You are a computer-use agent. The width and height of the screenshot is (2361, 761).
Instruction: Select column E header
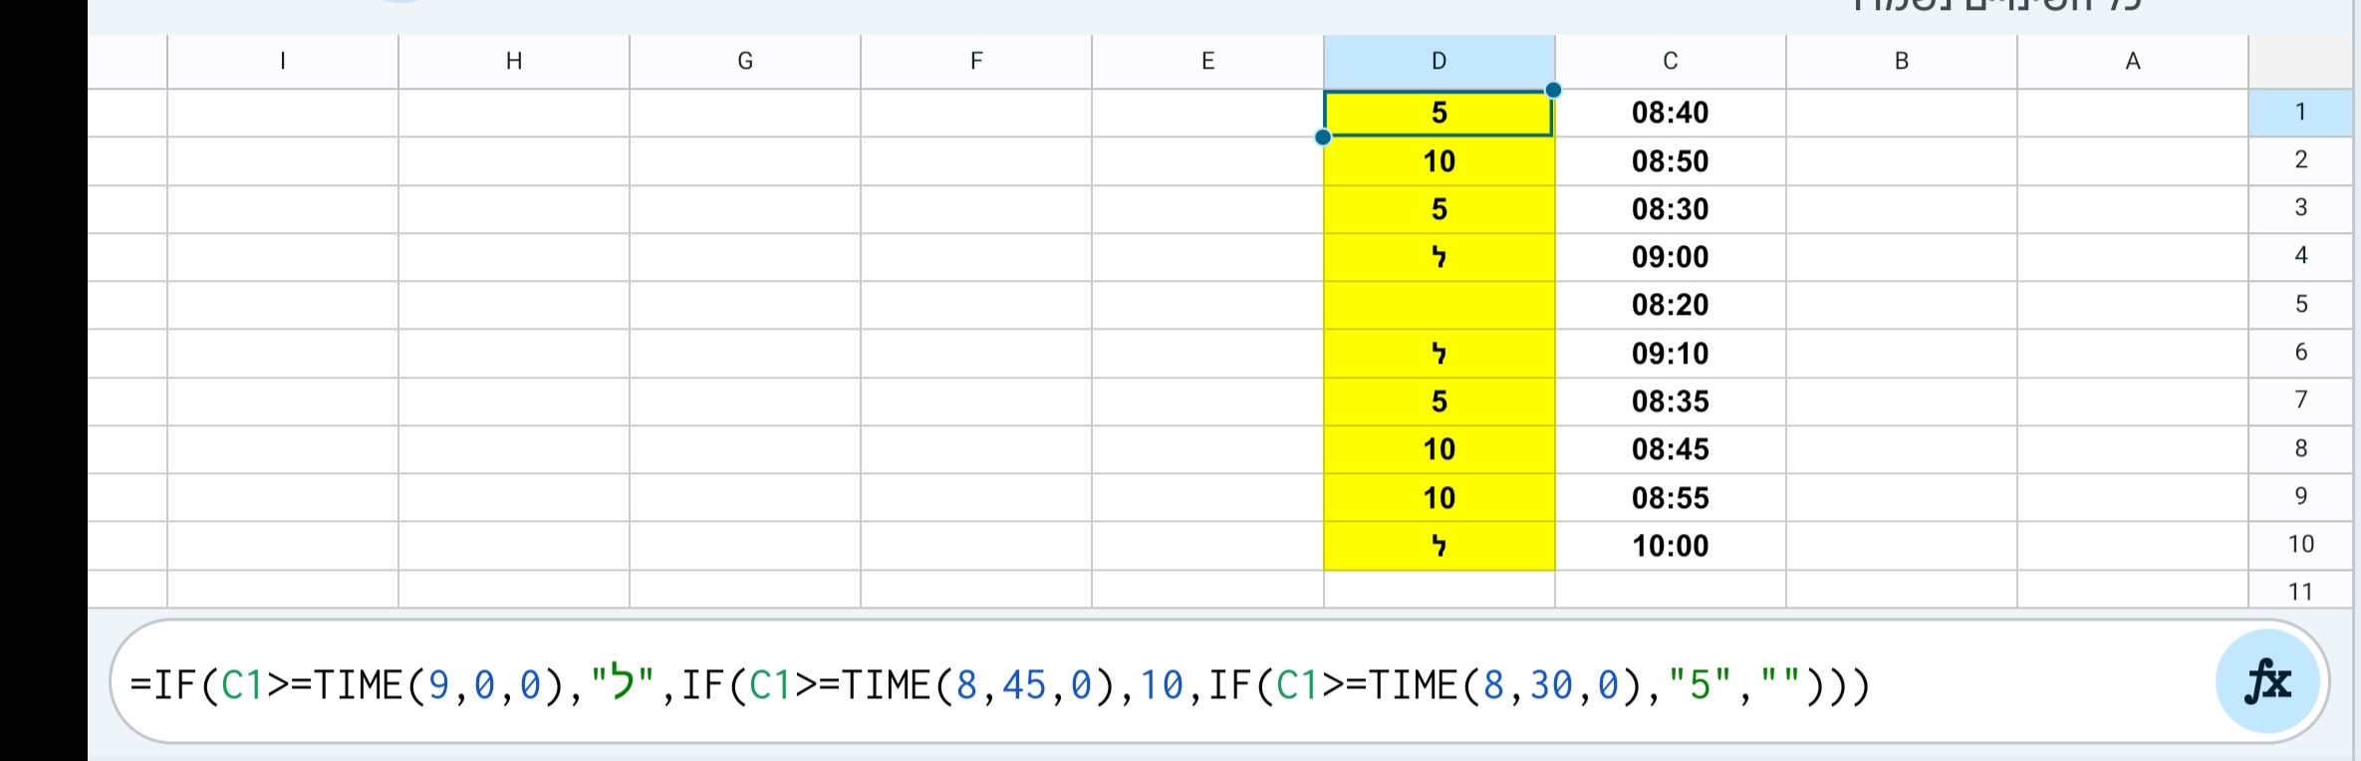[x=1208, y=62]
